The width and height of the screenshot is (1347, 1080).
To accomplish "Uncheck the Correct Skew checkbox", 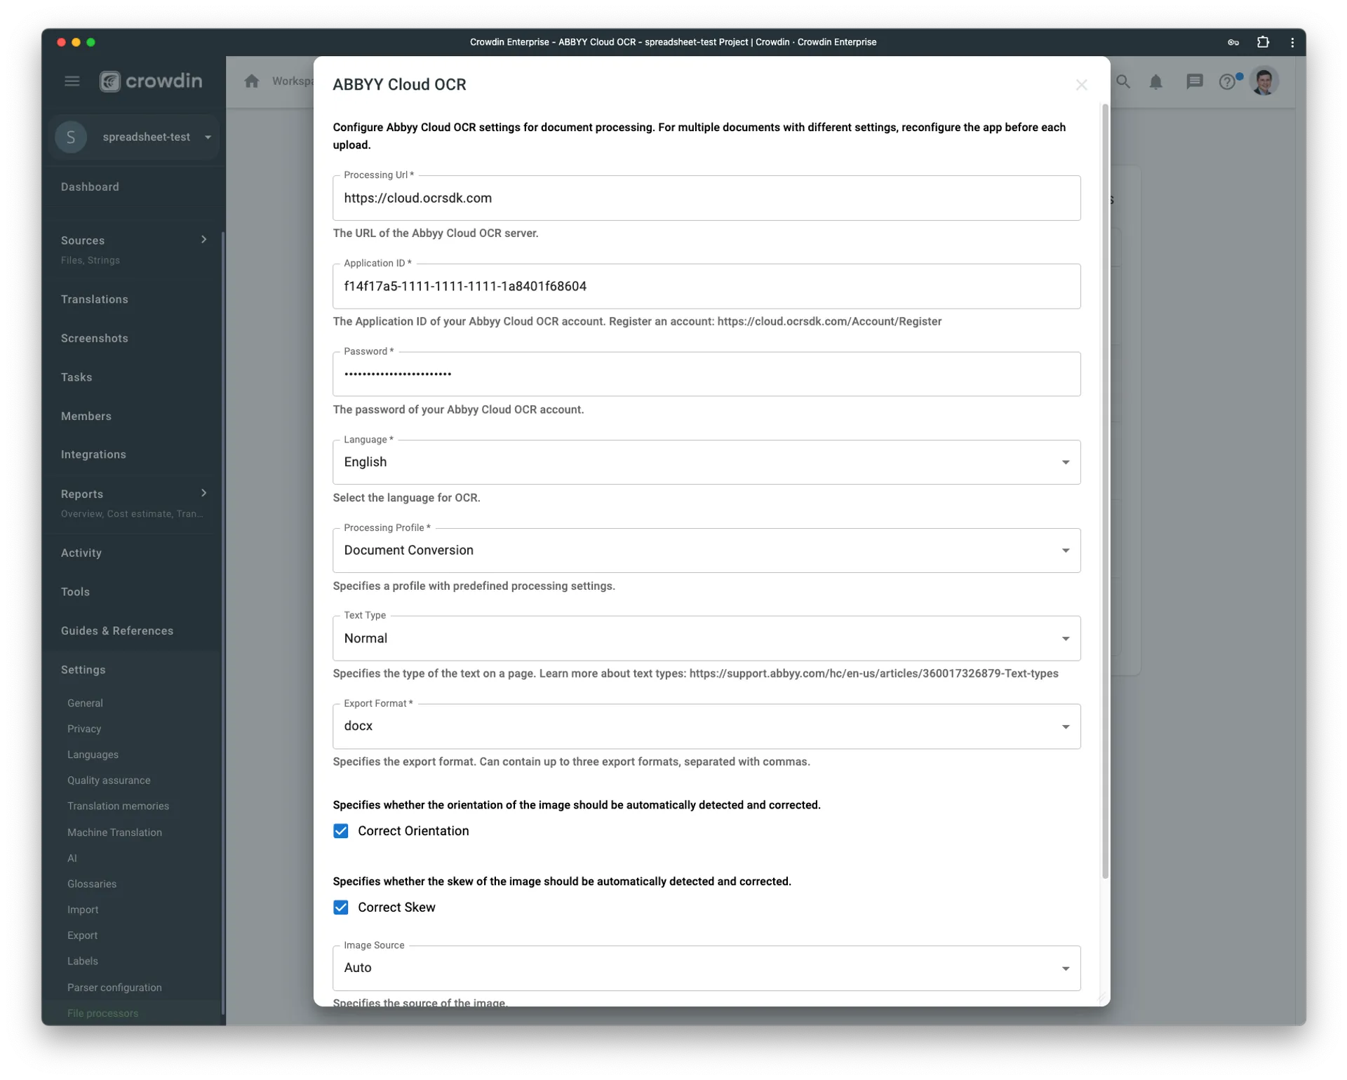I will point(341,907).
